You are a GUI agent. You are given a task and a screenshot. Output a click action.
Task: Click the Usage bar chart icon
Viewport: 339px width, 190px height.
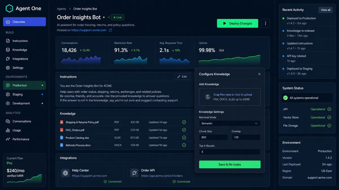8,130
